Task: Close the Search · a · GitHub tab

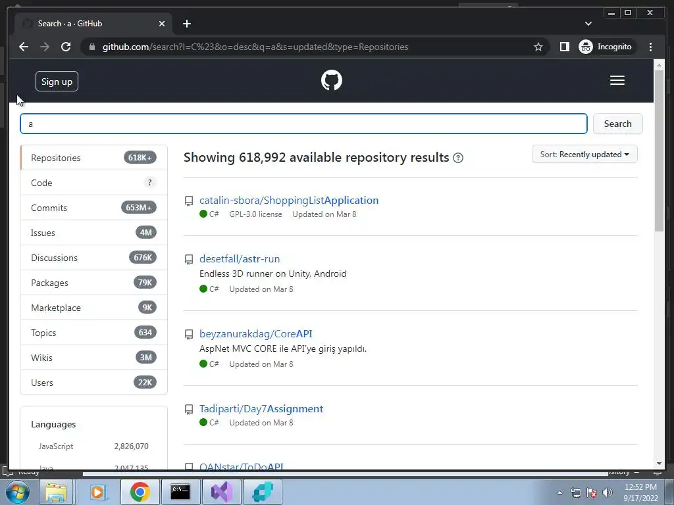Action: pyautogui.click(x=162, y=24)
